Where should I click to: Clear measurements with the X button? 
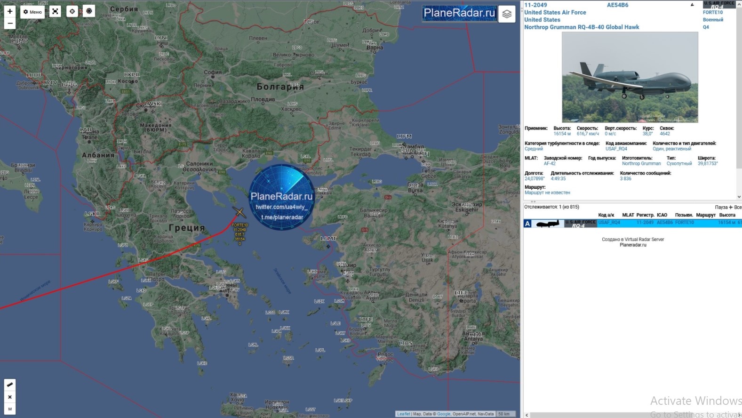[10, 397]
